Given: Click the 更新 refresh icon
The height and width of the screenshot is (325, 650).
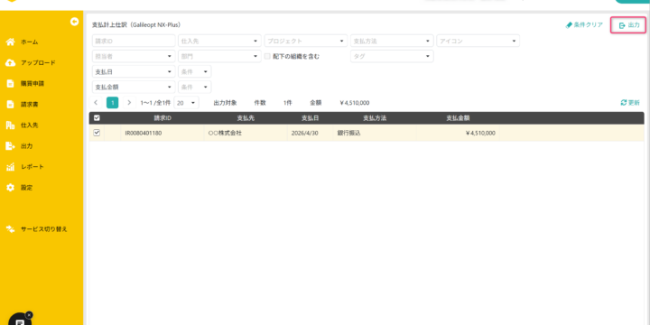Looking at the screenshot, I should [x=624, y=103].
